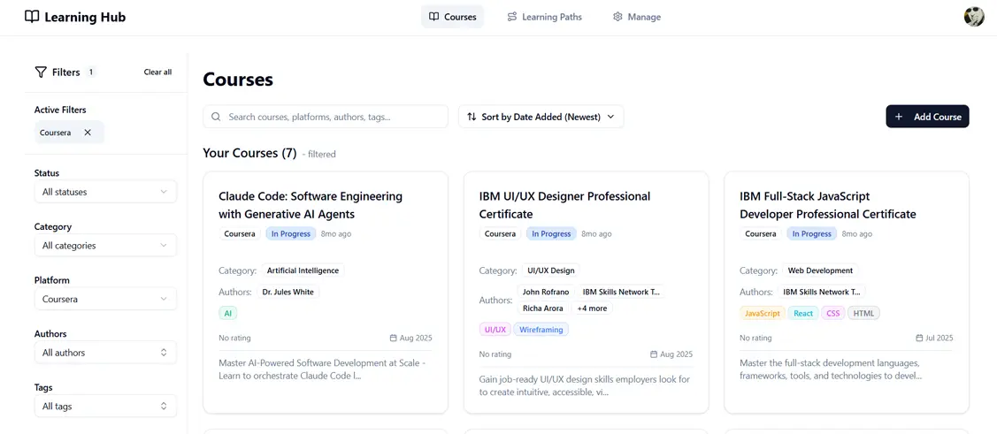Click the plus icon on Add Course
The image size is (997, 434).
899,117
